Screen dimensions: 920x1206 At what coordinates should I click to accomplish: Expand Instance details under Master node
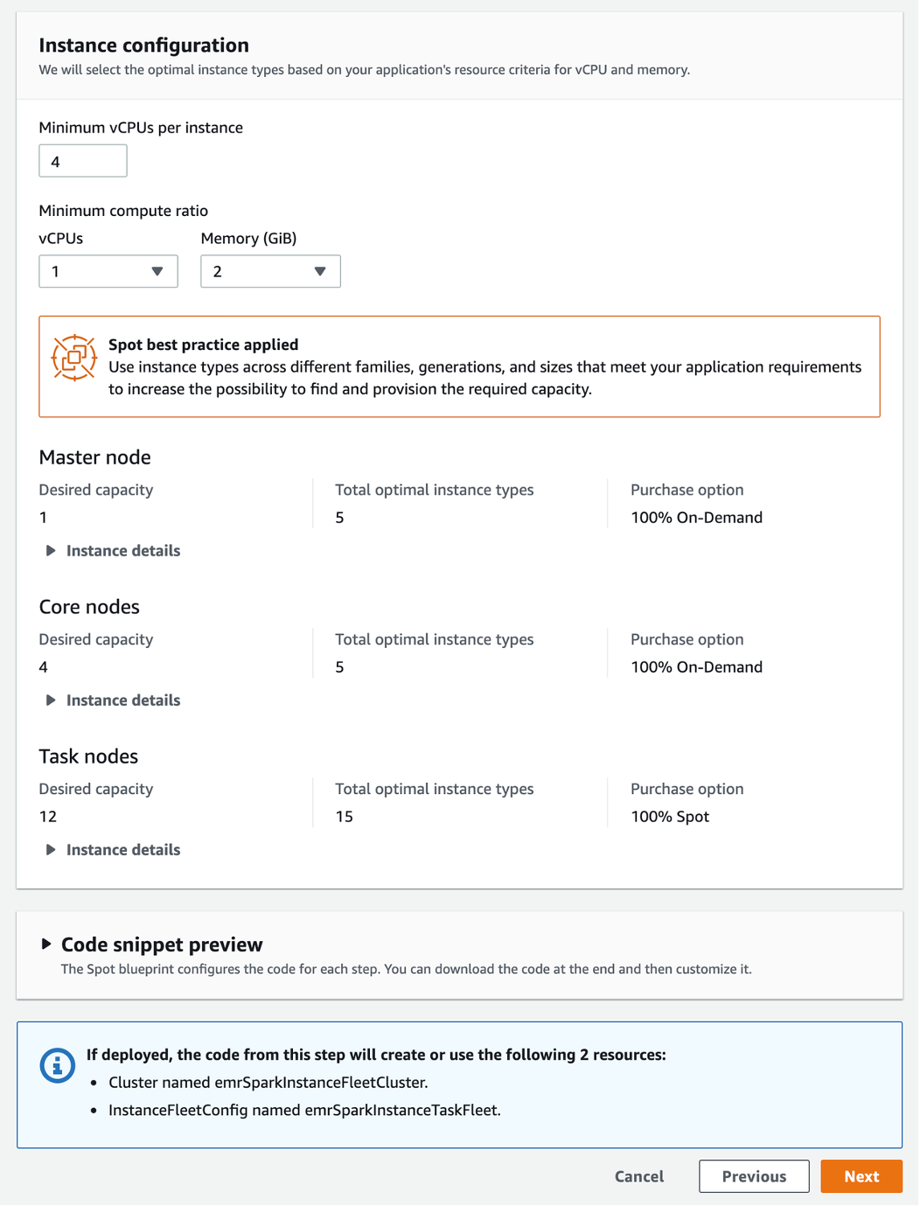(x=122, y=550)
